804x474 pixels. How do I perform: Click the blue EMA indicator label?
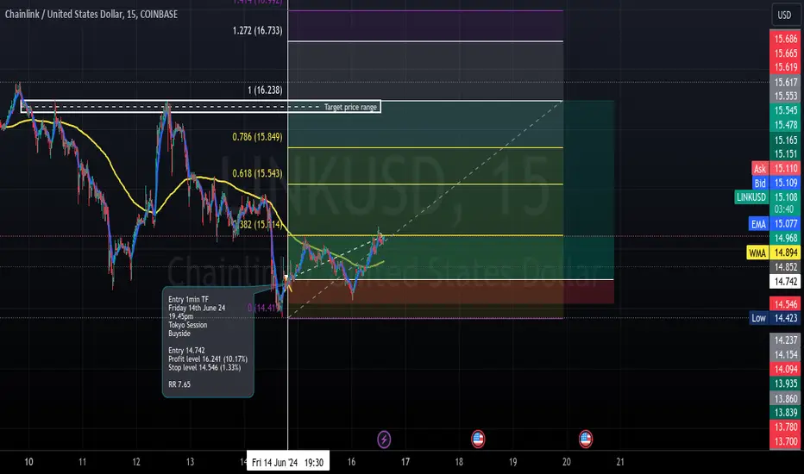point(758,224)
